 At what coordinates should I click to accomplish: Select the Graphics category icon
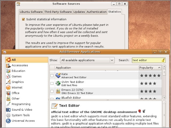(8, 82)
